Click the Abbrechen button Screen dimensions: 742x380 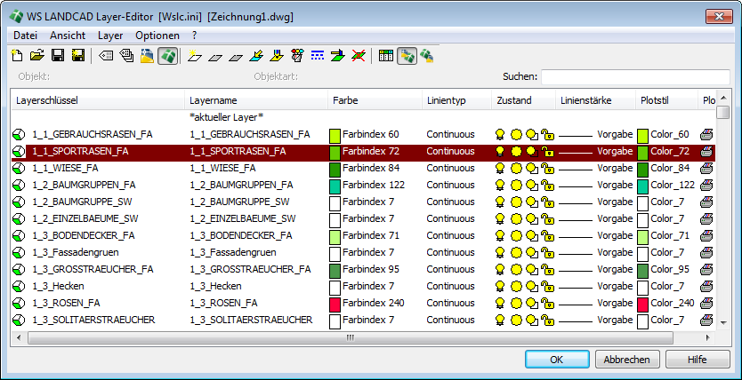click(x=626, y=360)
